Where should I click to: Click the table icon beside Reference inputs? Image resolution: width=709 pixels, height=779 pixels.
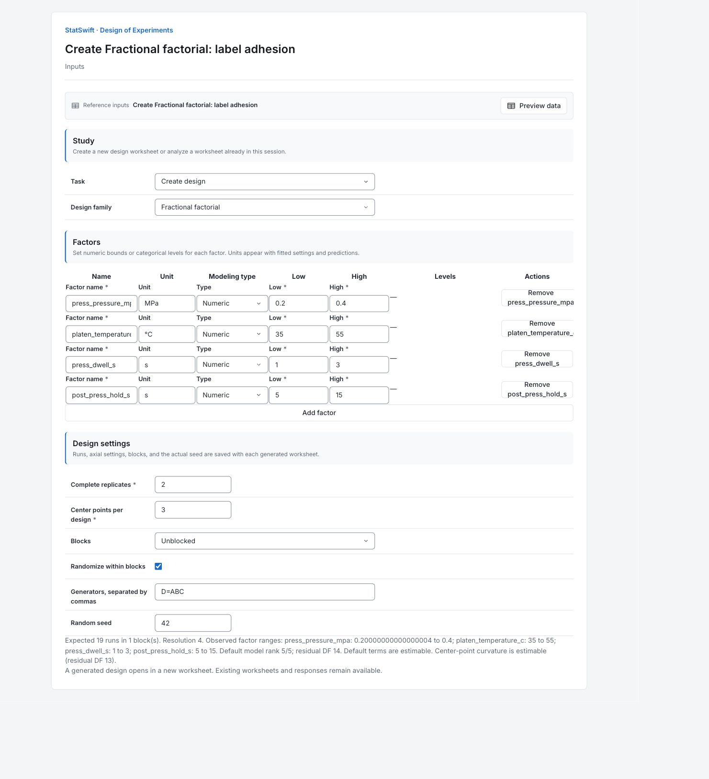75,106
